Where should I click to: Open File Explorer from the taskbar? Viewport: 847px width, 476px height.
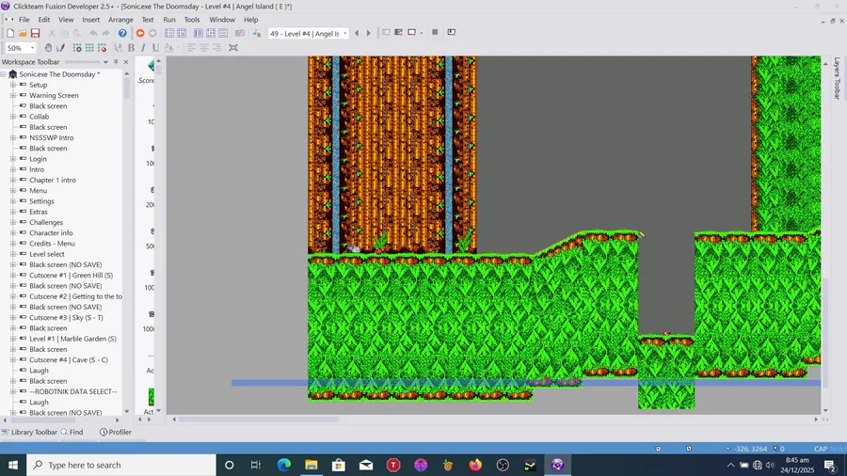[x=312, y=465]
